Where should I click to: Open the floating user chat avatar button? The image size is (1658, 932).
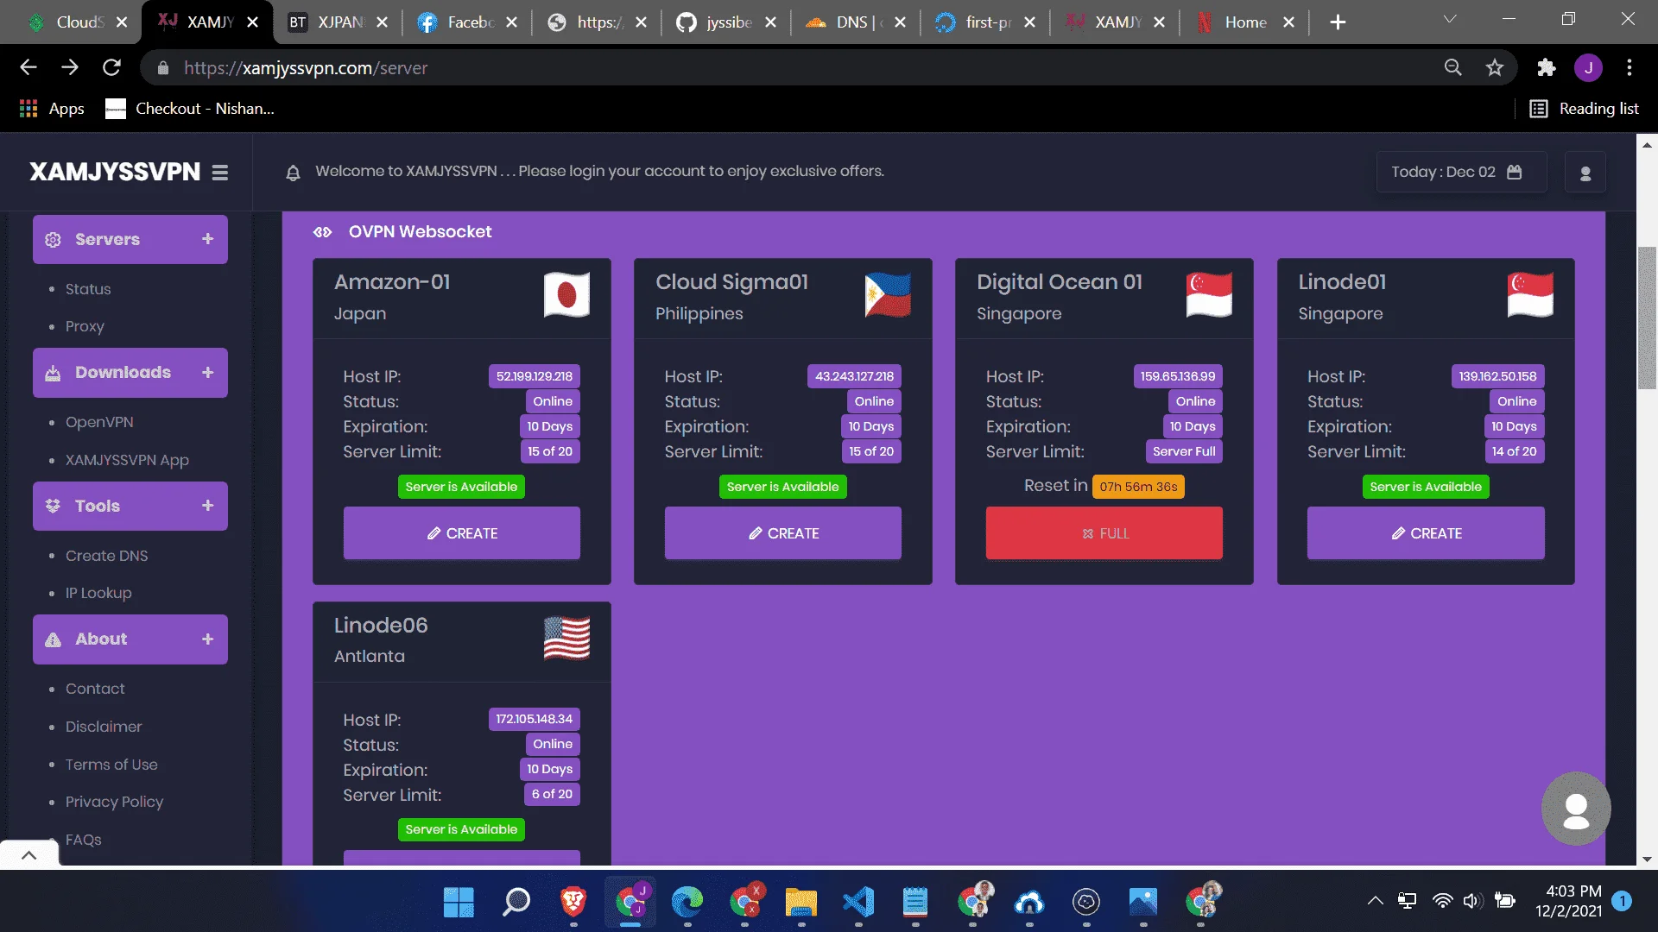pyautogui.click(x=1576, y=809)
